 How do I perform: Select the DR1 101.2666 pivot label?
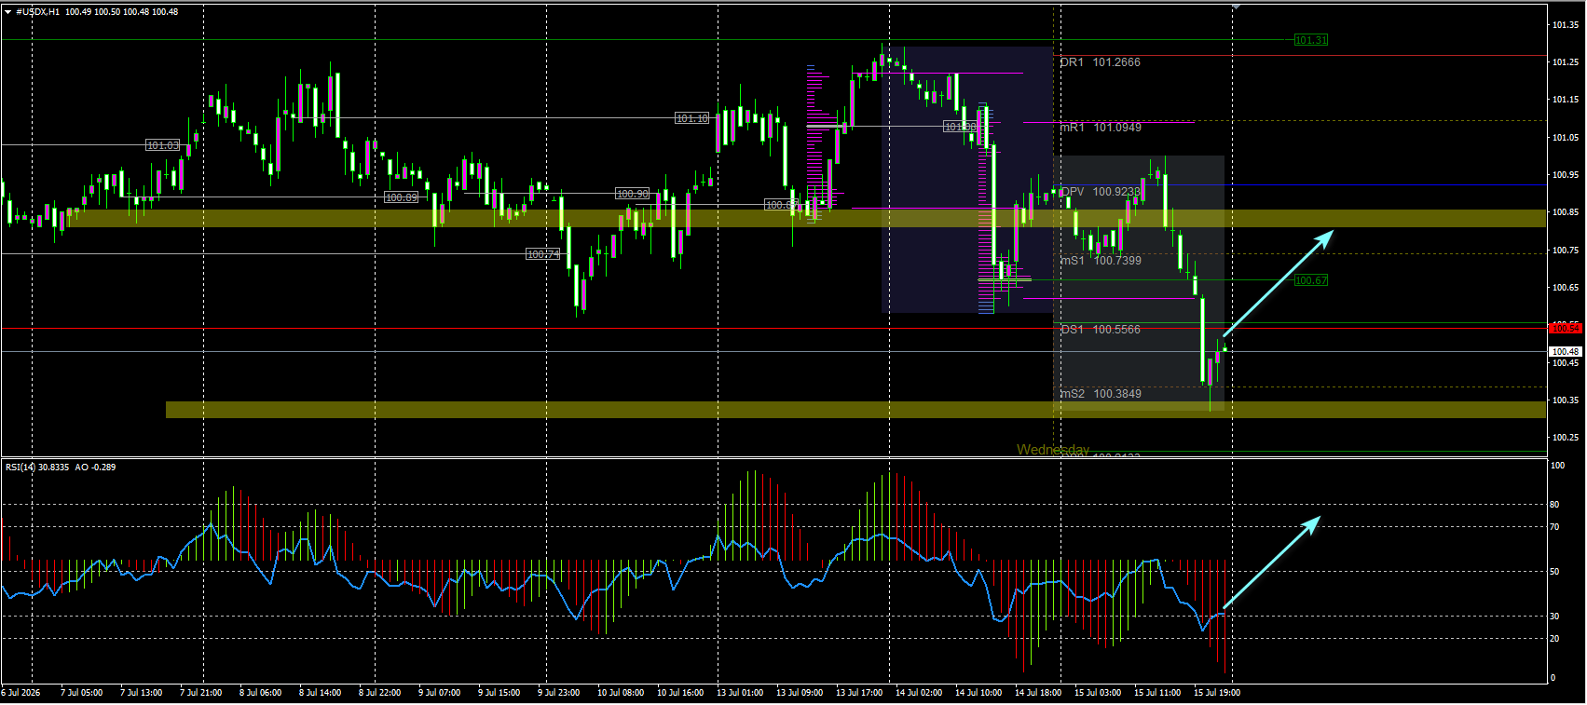1101,62
